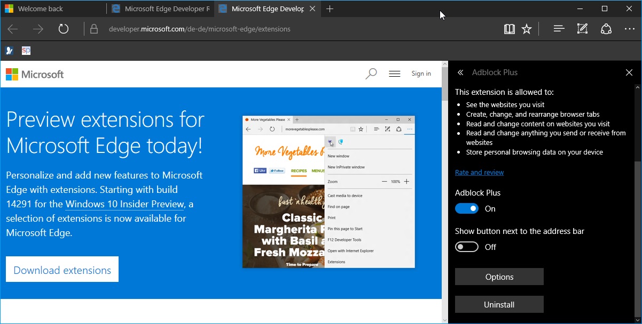Select the active Microsoft Edge Develop tab

point(267,9)
